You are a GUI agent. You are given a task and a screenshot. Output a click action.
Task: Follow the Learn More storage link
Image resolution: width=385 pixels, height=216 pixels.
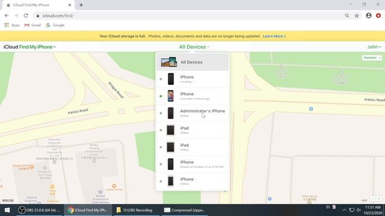[274, 36]
